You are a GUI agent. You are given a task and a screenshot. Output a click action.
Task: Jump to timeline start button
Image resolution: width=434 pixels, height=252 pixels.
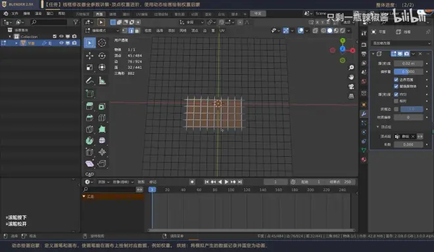tap(206, 182)
